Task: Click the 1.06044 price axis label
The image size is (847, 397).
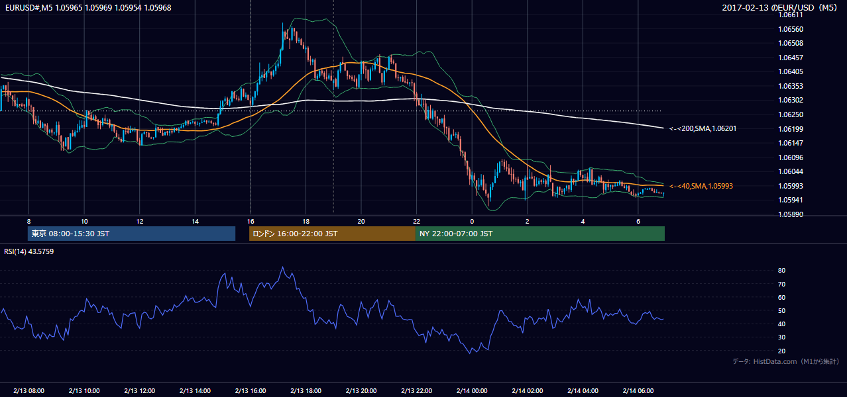Action: pos(791,171)
